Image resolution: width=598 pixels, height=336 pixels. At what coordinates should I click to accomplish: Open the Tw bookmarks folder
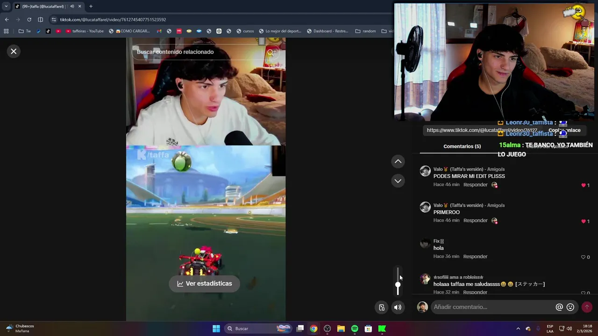pos(25,31)
